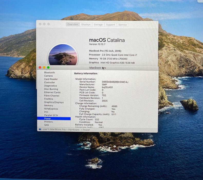This screenshot has height=180, width=203.
Task: Switch to the Displays tab
Action: point(86,24)
